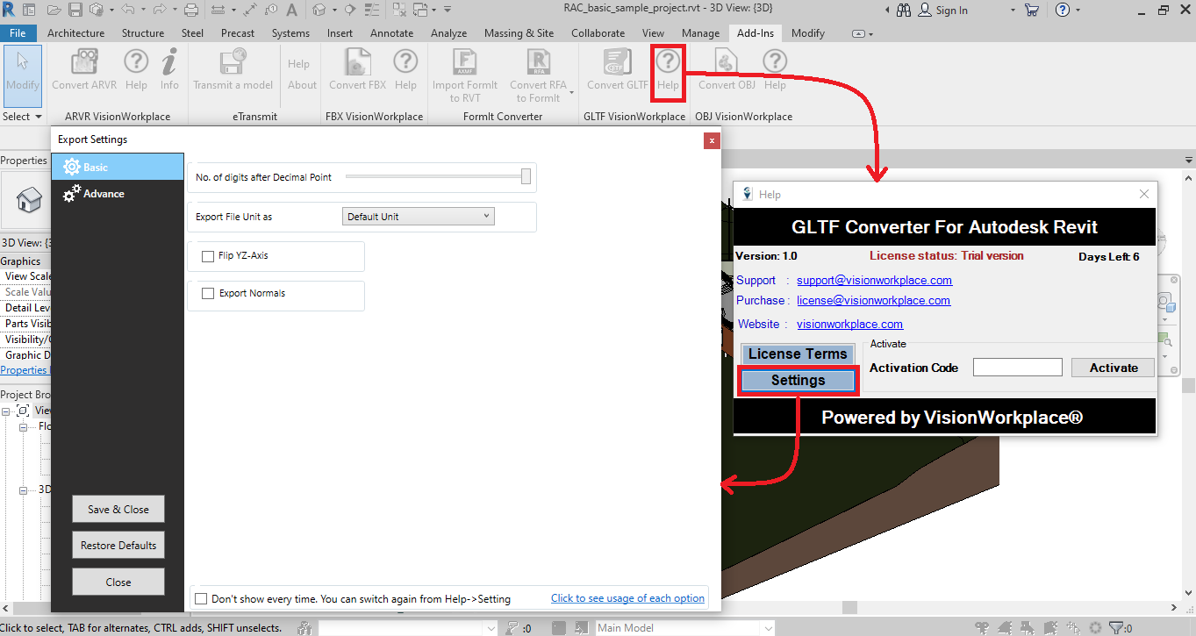Click the License Terms button
This screenshot has width=1196, height=636.
(x=798, y=354)
